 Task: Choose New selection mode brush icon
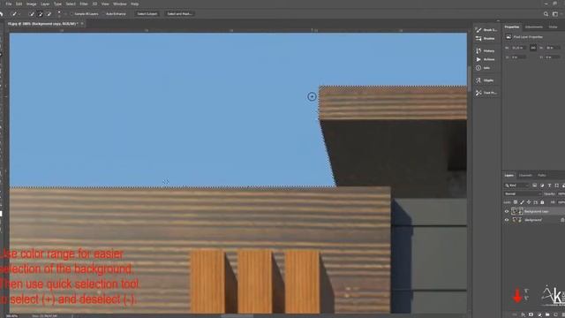(32, 14)
